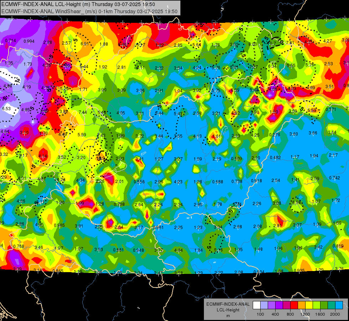The height and width of the screenshot is (321, 349).
Task: Click the wind shear value '7.27'
Action: [x=254, y=67]
